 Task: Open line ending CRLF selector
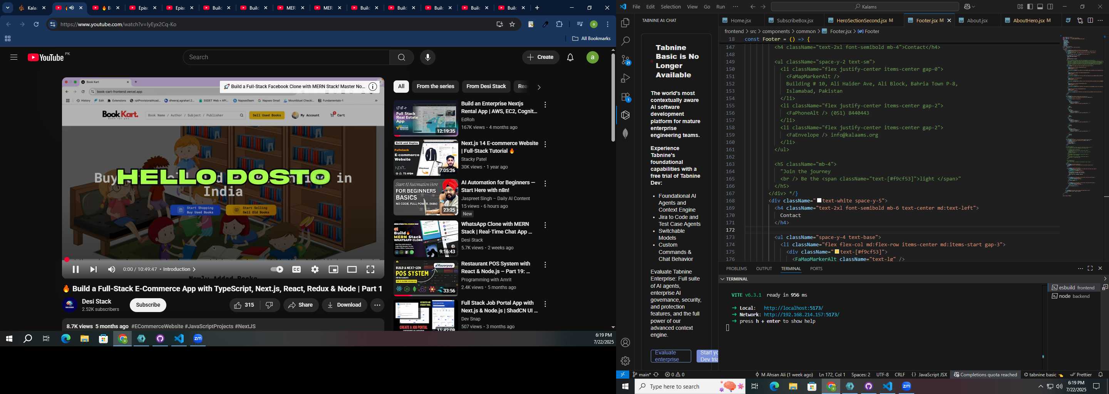pyautogui.click(x=900, y=375)
